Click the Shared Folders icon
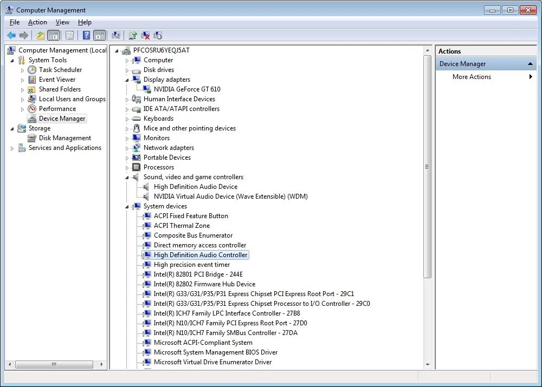The height and width of the screenshot is (387, 542). point(32,89)
